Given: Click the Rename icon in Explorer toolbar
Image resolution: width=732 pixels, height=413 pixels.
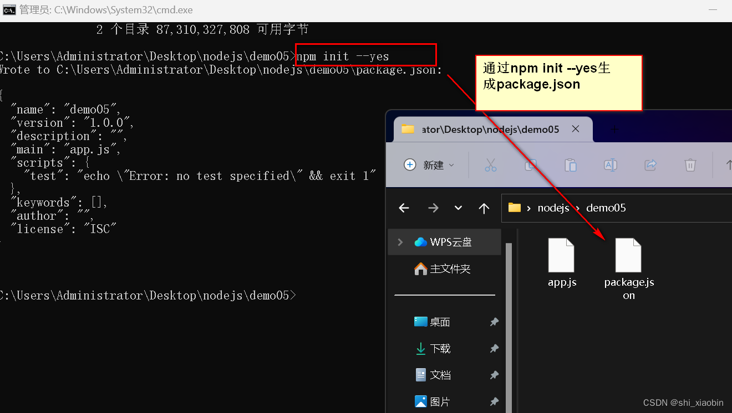Looking at the screenshot, I should pyautogui.click(x=610, y=165).
